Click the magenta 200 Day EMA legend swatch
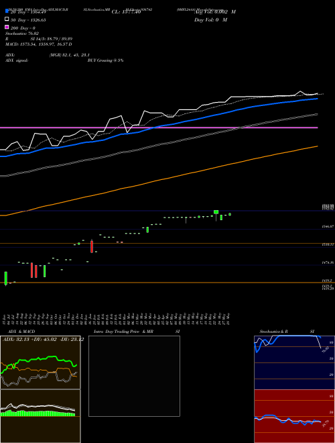Viewport: 335px width, 443px height. tap(7, 28)
